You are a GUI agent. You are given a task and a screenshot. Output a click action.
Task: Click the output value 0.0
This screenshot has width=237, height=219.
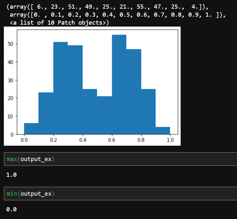(x=12, y=209)
